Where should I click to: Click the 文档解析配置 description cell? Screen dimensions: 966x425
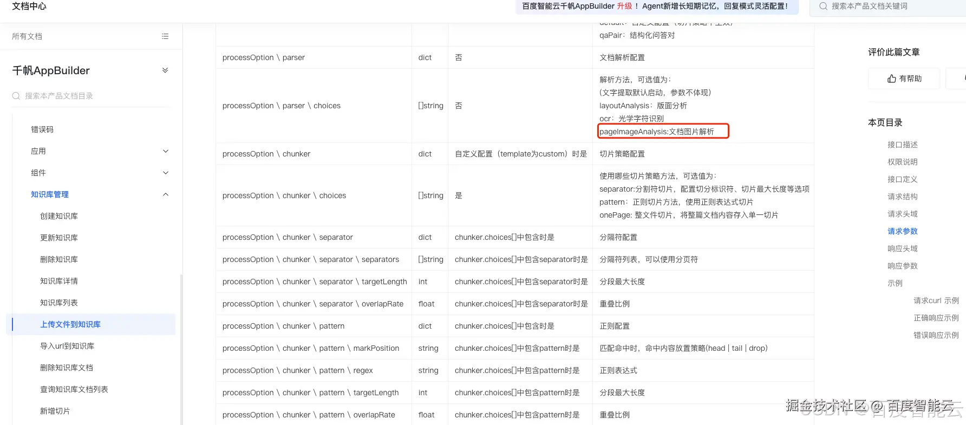(x=703, y=57)
